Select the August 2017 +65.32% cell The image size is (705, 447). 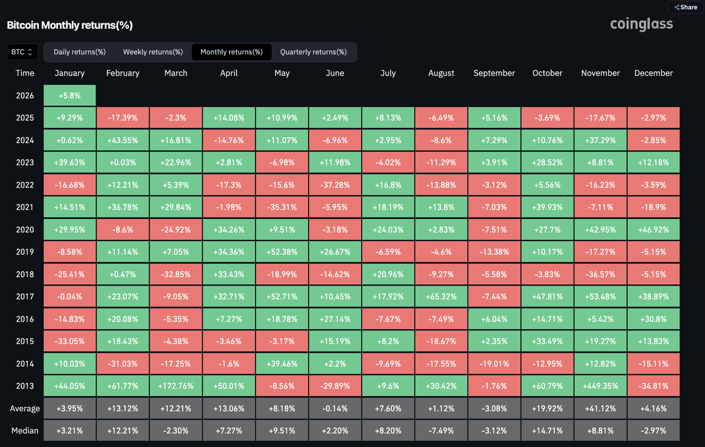pos(441,297)
